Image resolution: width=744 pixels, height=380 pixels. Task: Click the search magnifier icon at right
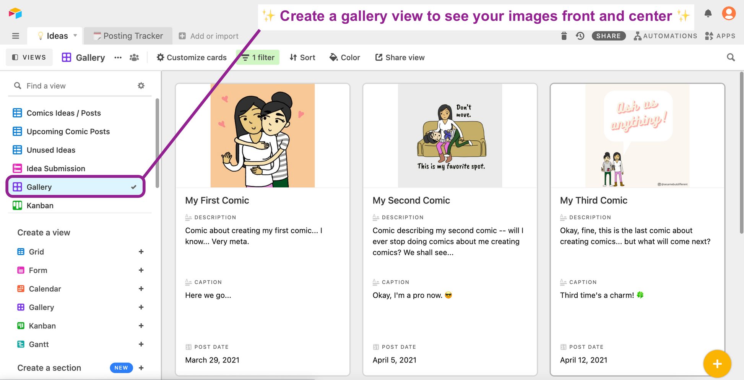[731, 57]
